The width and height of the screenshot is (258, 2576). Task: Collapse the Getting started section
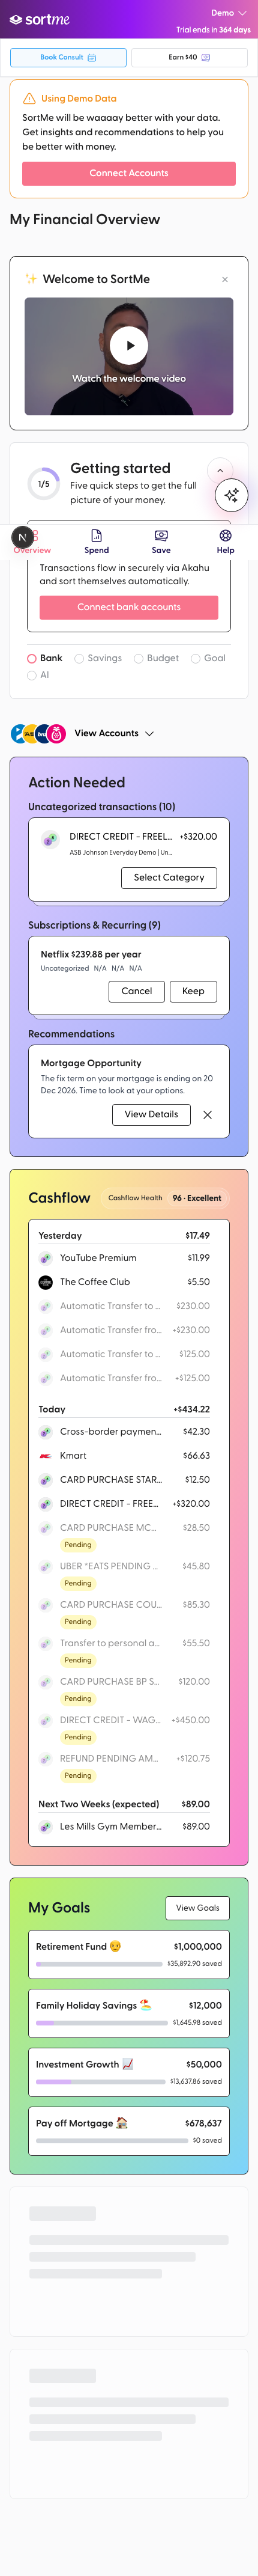click(x=220, y=469)
